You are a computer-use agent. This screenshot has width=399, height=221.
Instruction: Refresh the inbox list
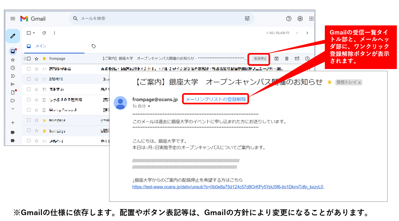pyautogui.click(x=44, y=33)
